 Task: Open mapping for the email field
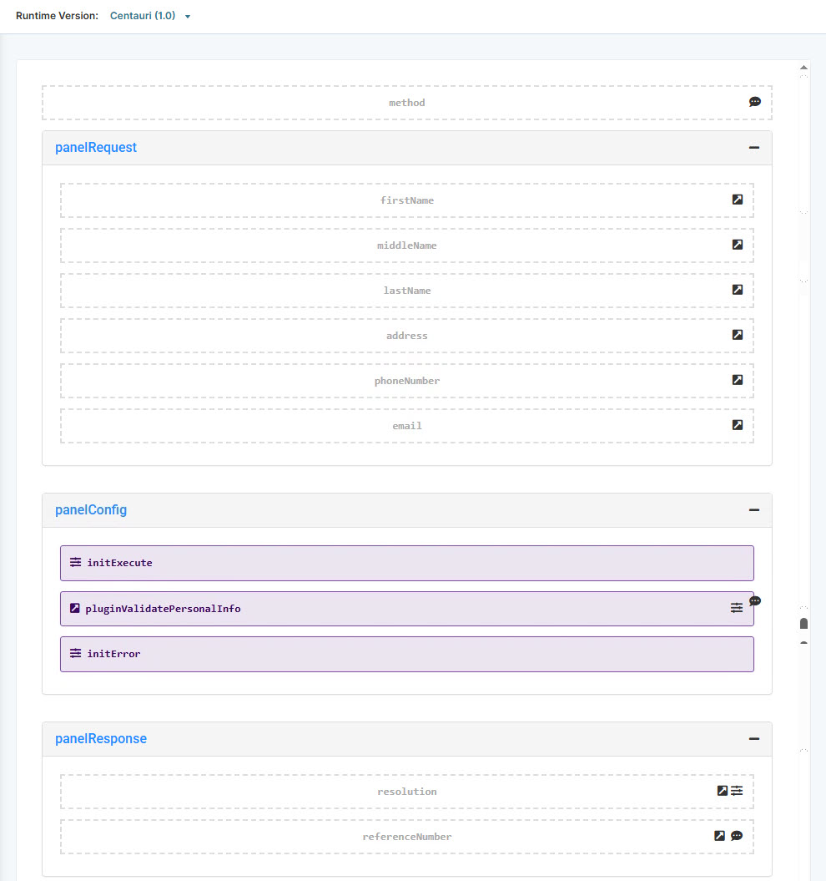[737, 425]
